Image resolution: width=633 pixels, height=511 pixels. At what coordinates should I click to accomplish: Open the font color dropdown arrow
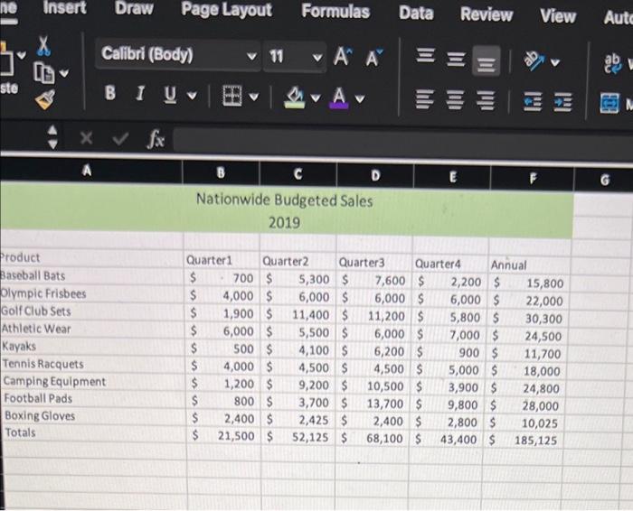[x=360, y=98]
